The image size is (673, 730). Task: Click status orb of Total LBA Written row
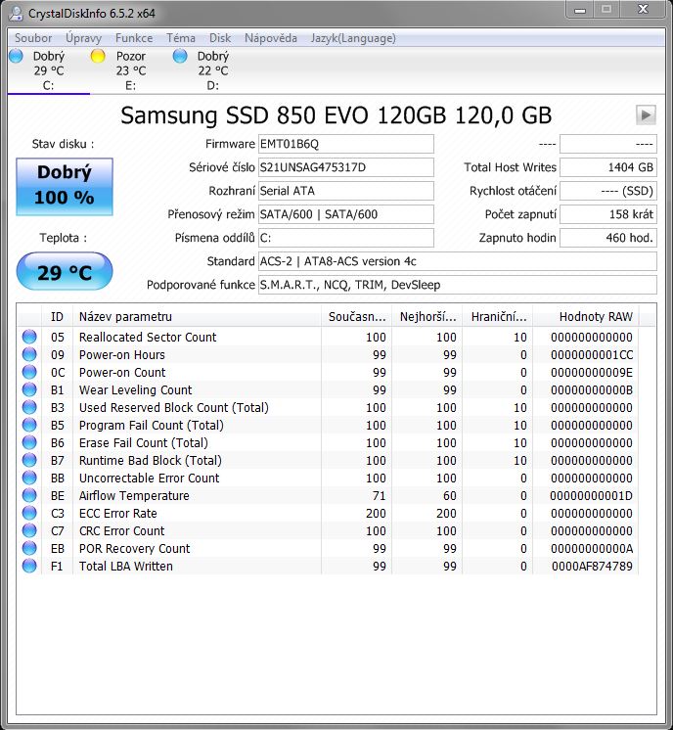29,566
